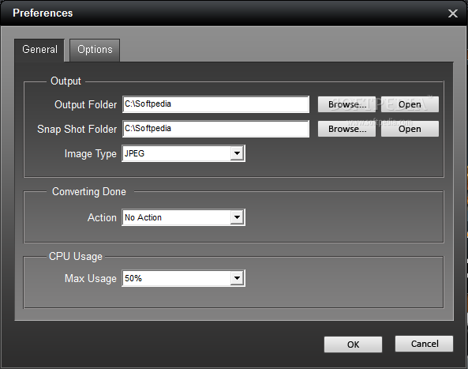Expand the Image Type dropdown

click(x=237, y=153)
